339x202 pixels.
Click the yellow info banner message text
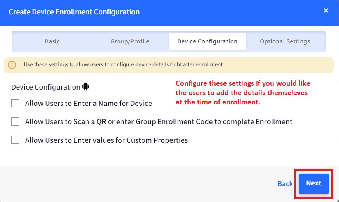click(x=123, y=65)
